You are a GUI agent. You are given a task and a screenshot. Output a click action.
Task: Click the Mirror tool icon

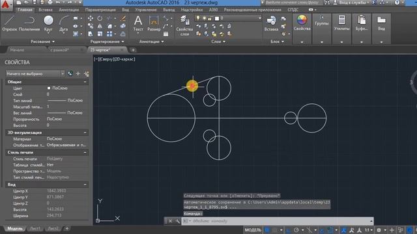[x=100, y=26]
